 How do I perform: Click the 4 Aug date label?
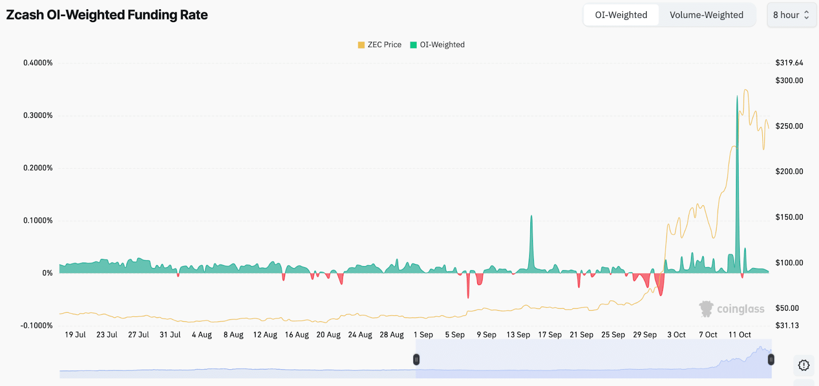(202, 335)
